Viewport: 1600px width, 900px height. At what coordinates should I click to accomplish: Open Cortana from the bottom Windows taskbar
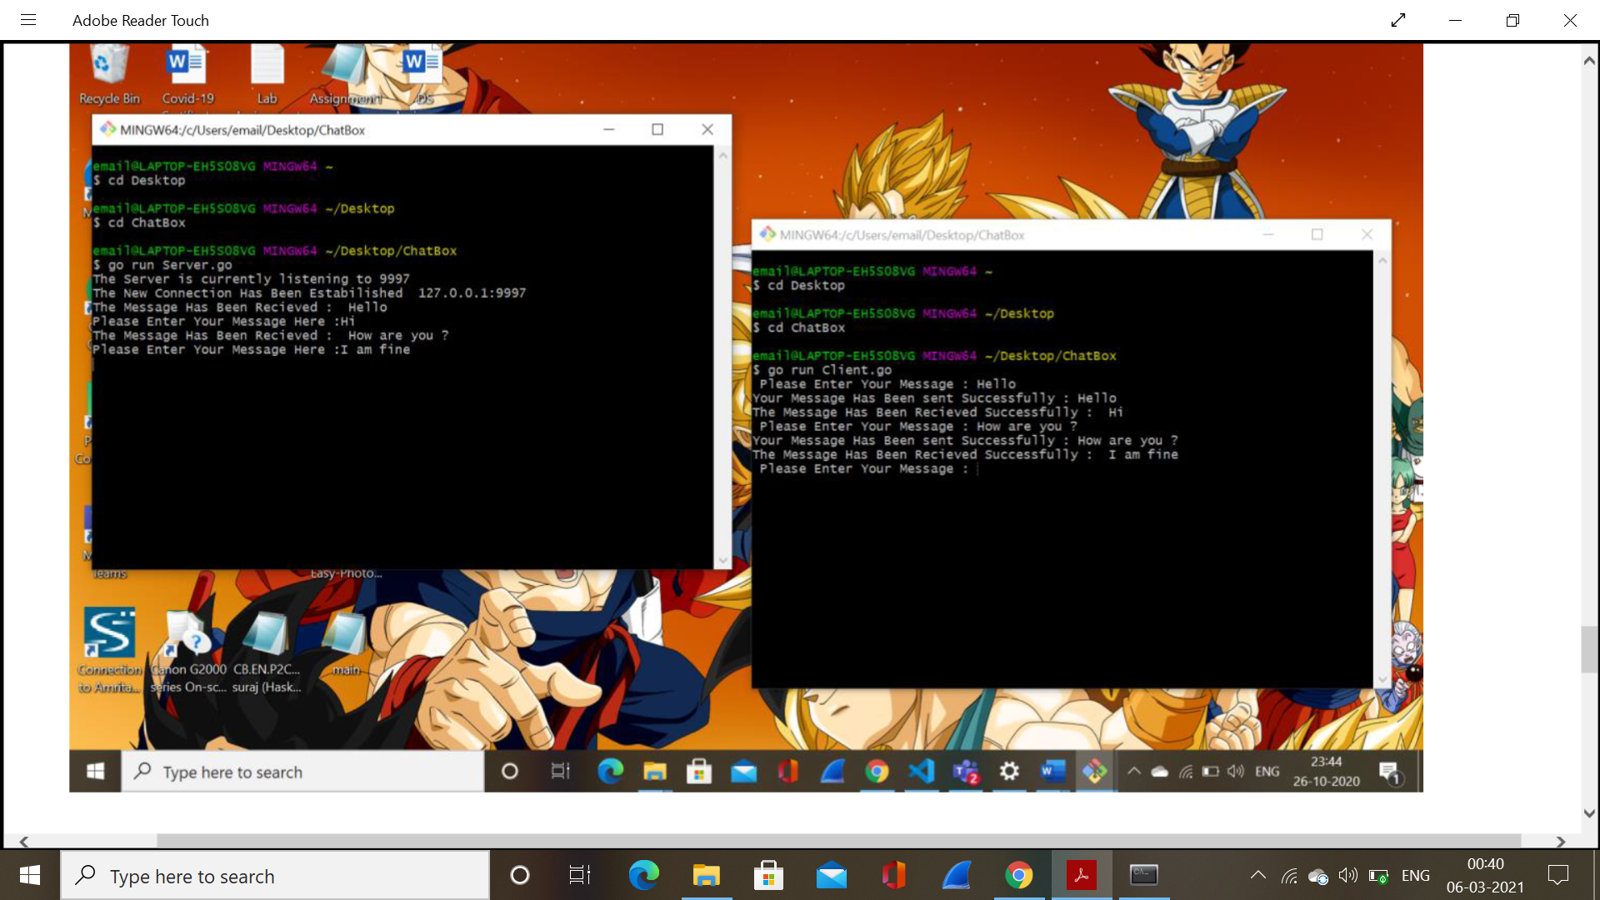pos(520,876)
